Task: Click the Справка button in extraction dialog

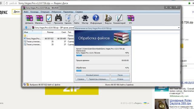Action: click(81, 79)
